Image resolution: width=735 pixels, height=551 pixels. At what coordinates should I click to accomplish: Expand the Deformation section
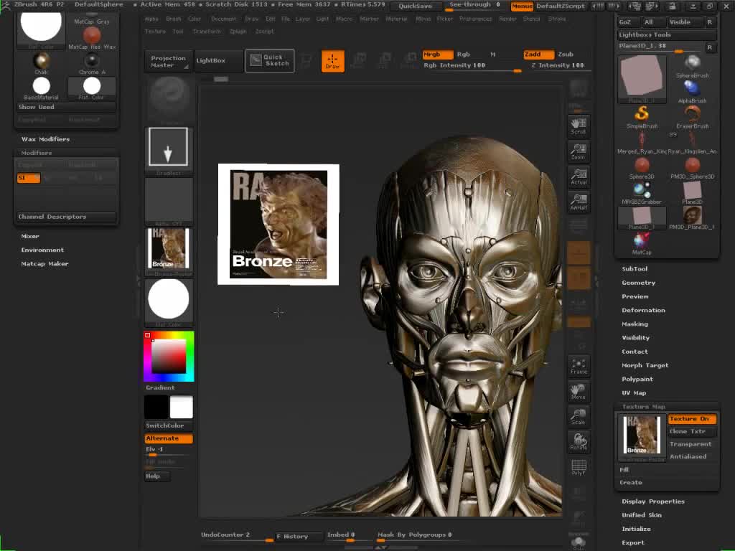point(643,310)
